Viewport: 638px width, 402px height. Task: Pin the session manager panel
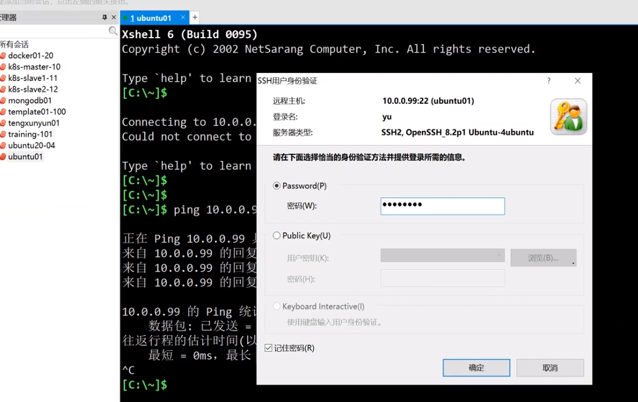coord(105,17)
